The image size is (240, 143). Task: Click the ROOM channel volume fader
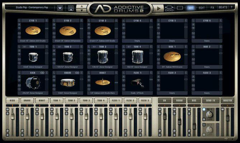[x=179, y=122]
